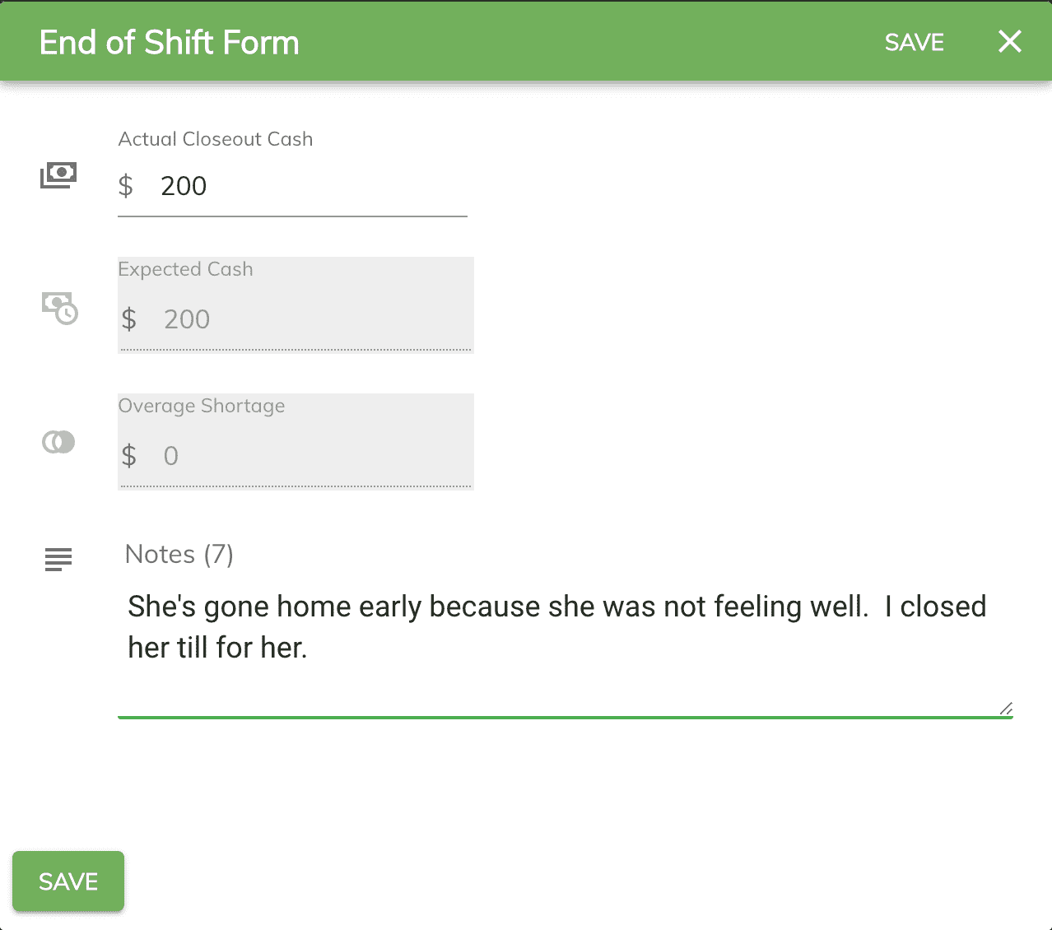This screenshot has width=1052, height=930.
Task: Click the disabled Overage Shortage field
Action: point(296,442)
